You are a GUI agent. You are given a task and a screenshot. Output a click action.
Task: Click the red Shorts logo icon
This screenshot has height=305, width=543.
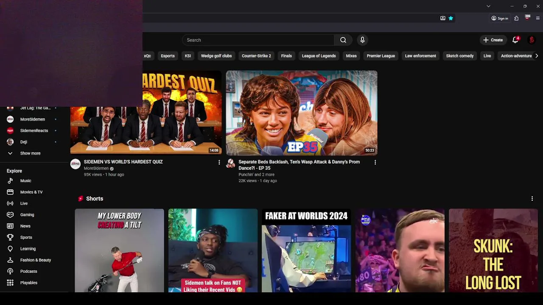coord(81,199)
